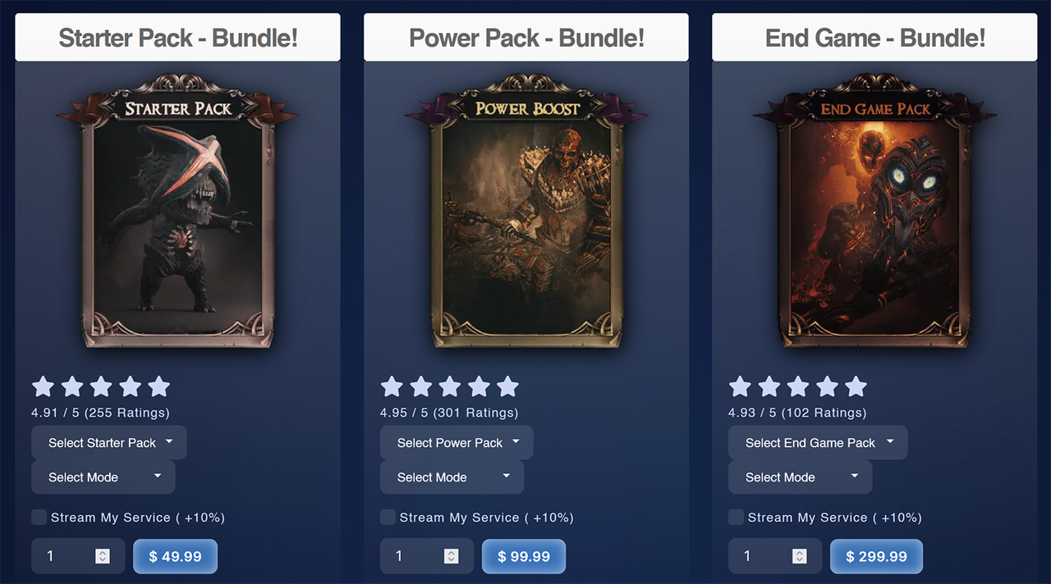Enable Stream My Service for End Game
Screen dimensions: 1051x584
(x=736, y=517)
